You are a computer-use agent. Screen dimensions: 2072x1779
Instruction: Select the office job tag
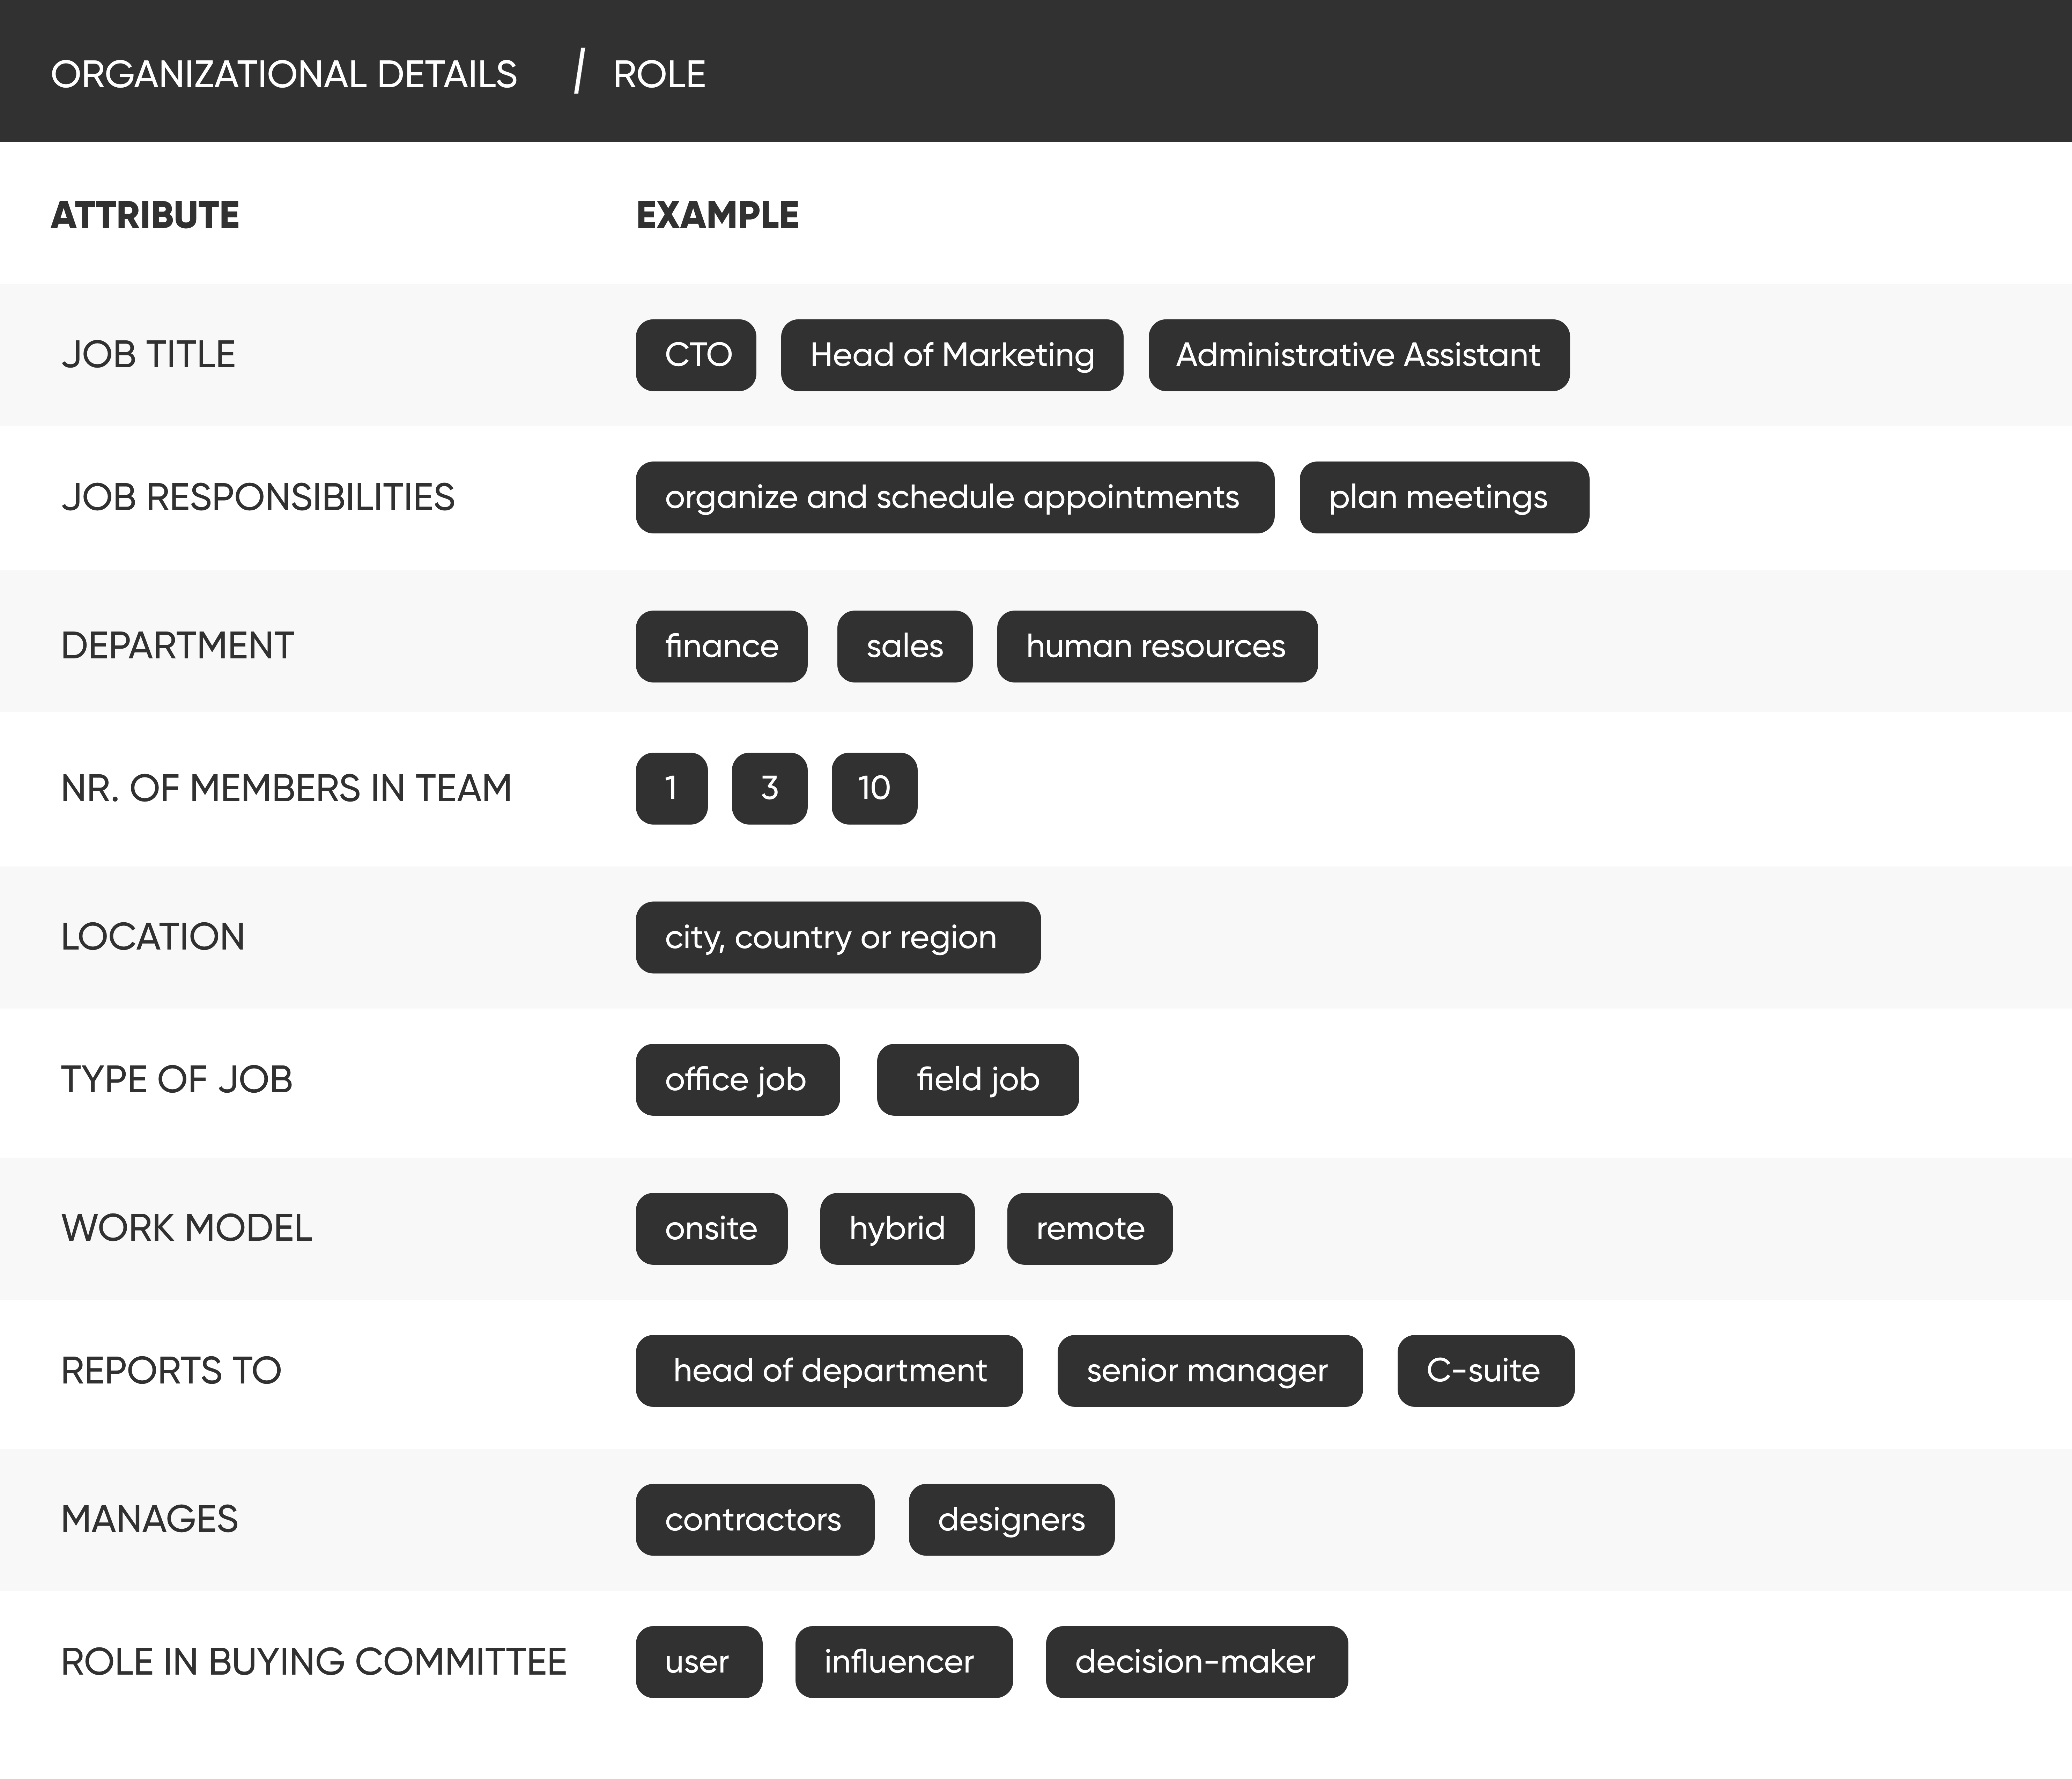[737, 1079]
